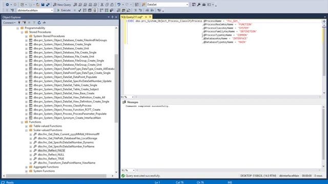Click the Paste clipboard icon
328x184 pixels.
pyautogui.click(x=112, y=5)
